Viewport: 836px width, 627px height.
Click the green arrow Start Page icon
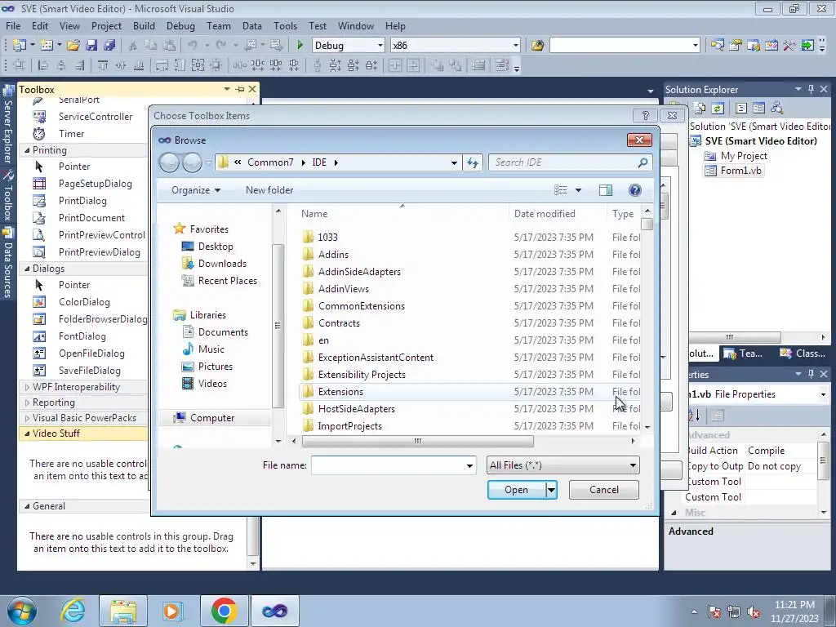pyautogui.click(x=807, y=46)
